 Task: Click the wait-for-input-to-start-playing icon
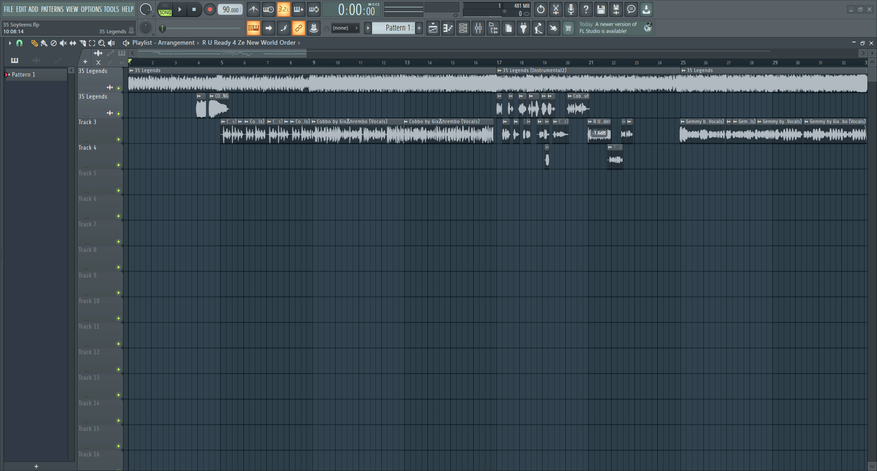pos(269,9)
